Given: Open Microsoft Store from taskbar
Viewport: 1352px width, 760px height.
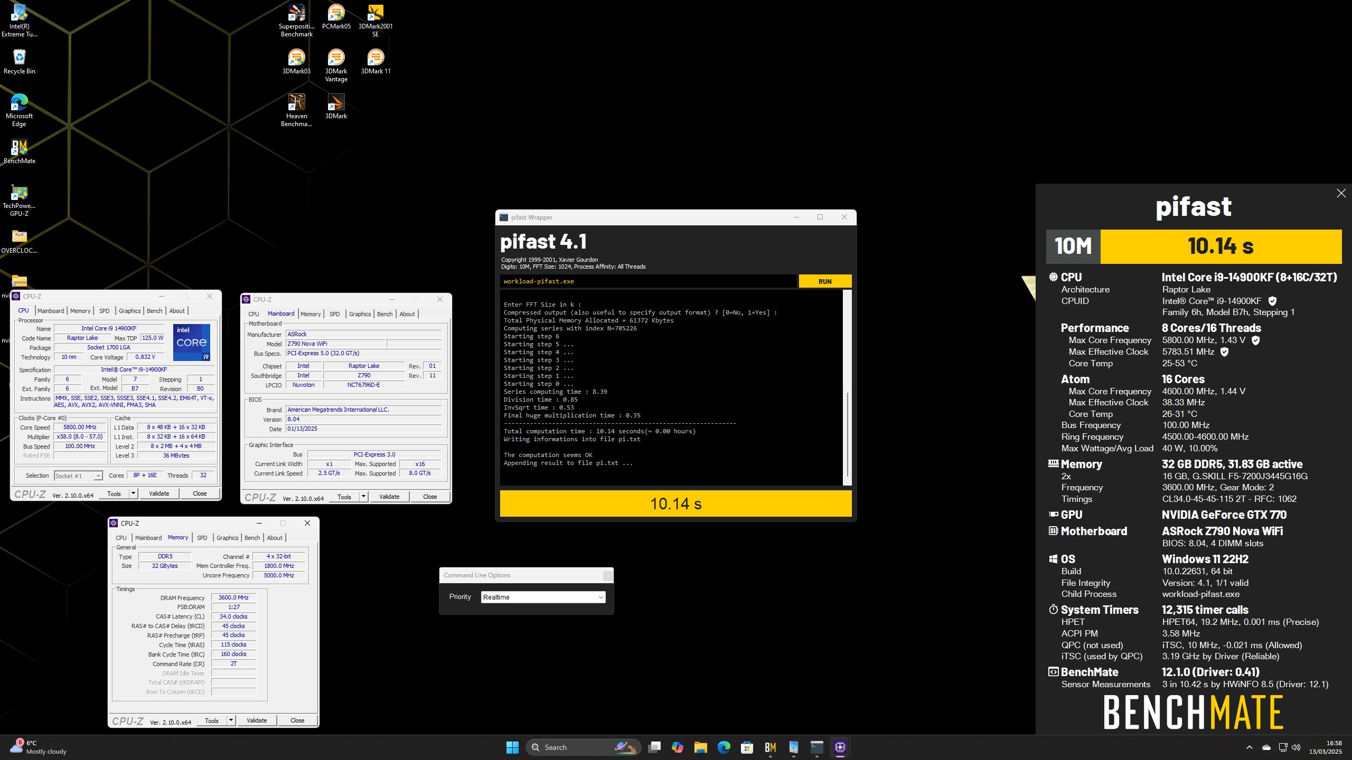Looking at the screenshot, I should click(747, 747).
